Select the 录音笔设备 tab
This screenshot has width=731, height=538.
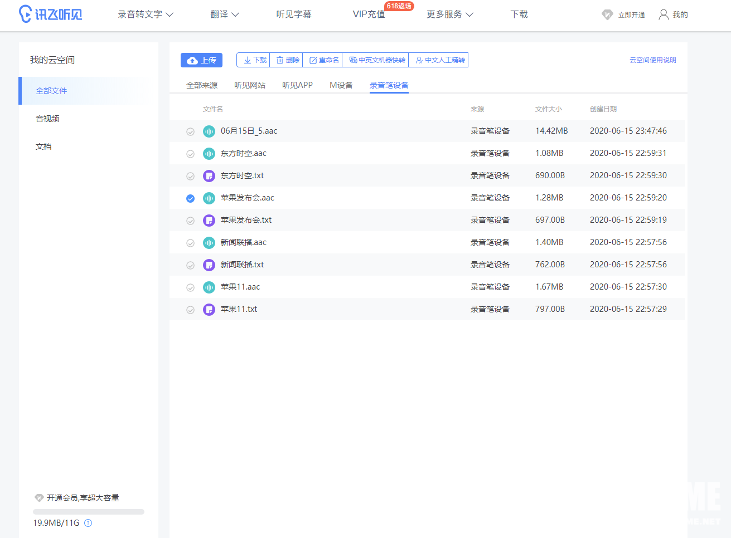[389, 85]
